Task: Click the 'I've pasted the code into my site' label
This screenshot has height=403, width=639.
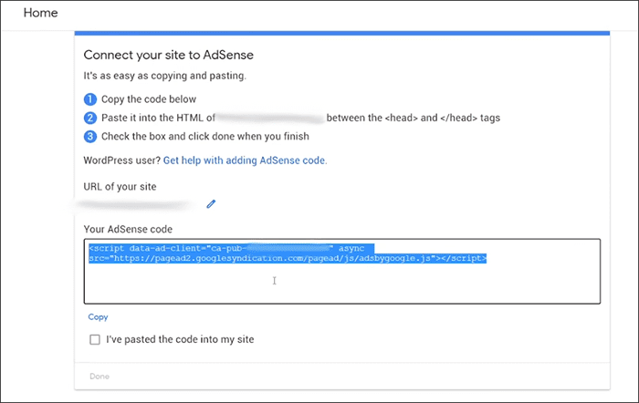Action: coord(180,340)
